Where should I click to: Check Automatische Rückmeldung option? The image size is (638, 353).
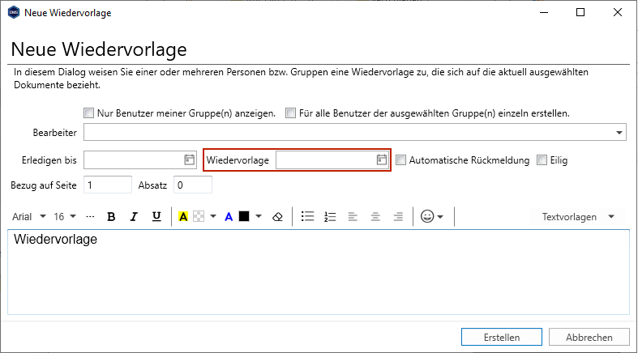[400, 160]
